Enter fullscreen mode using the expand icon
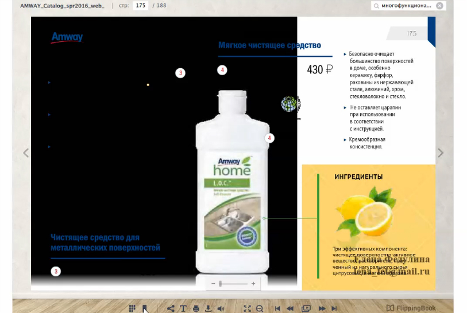467x313 pixels. pos(247,308)
